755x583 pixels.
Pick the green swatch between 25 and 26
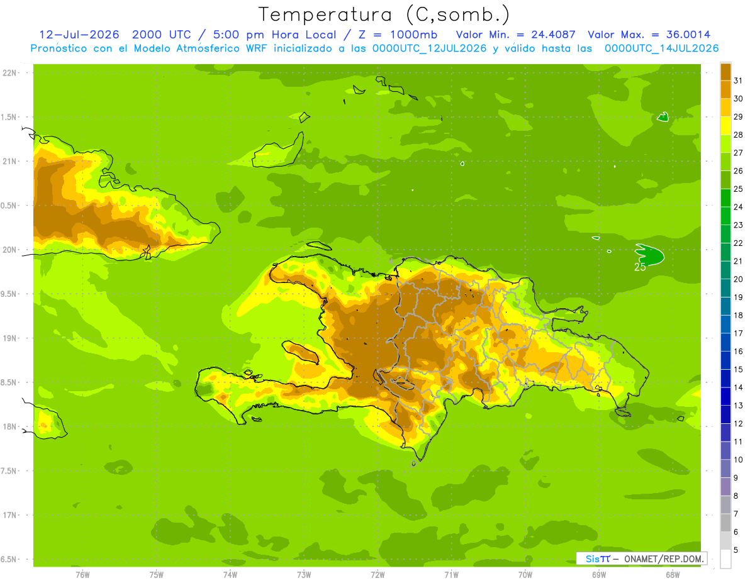[x=725, y=180]
